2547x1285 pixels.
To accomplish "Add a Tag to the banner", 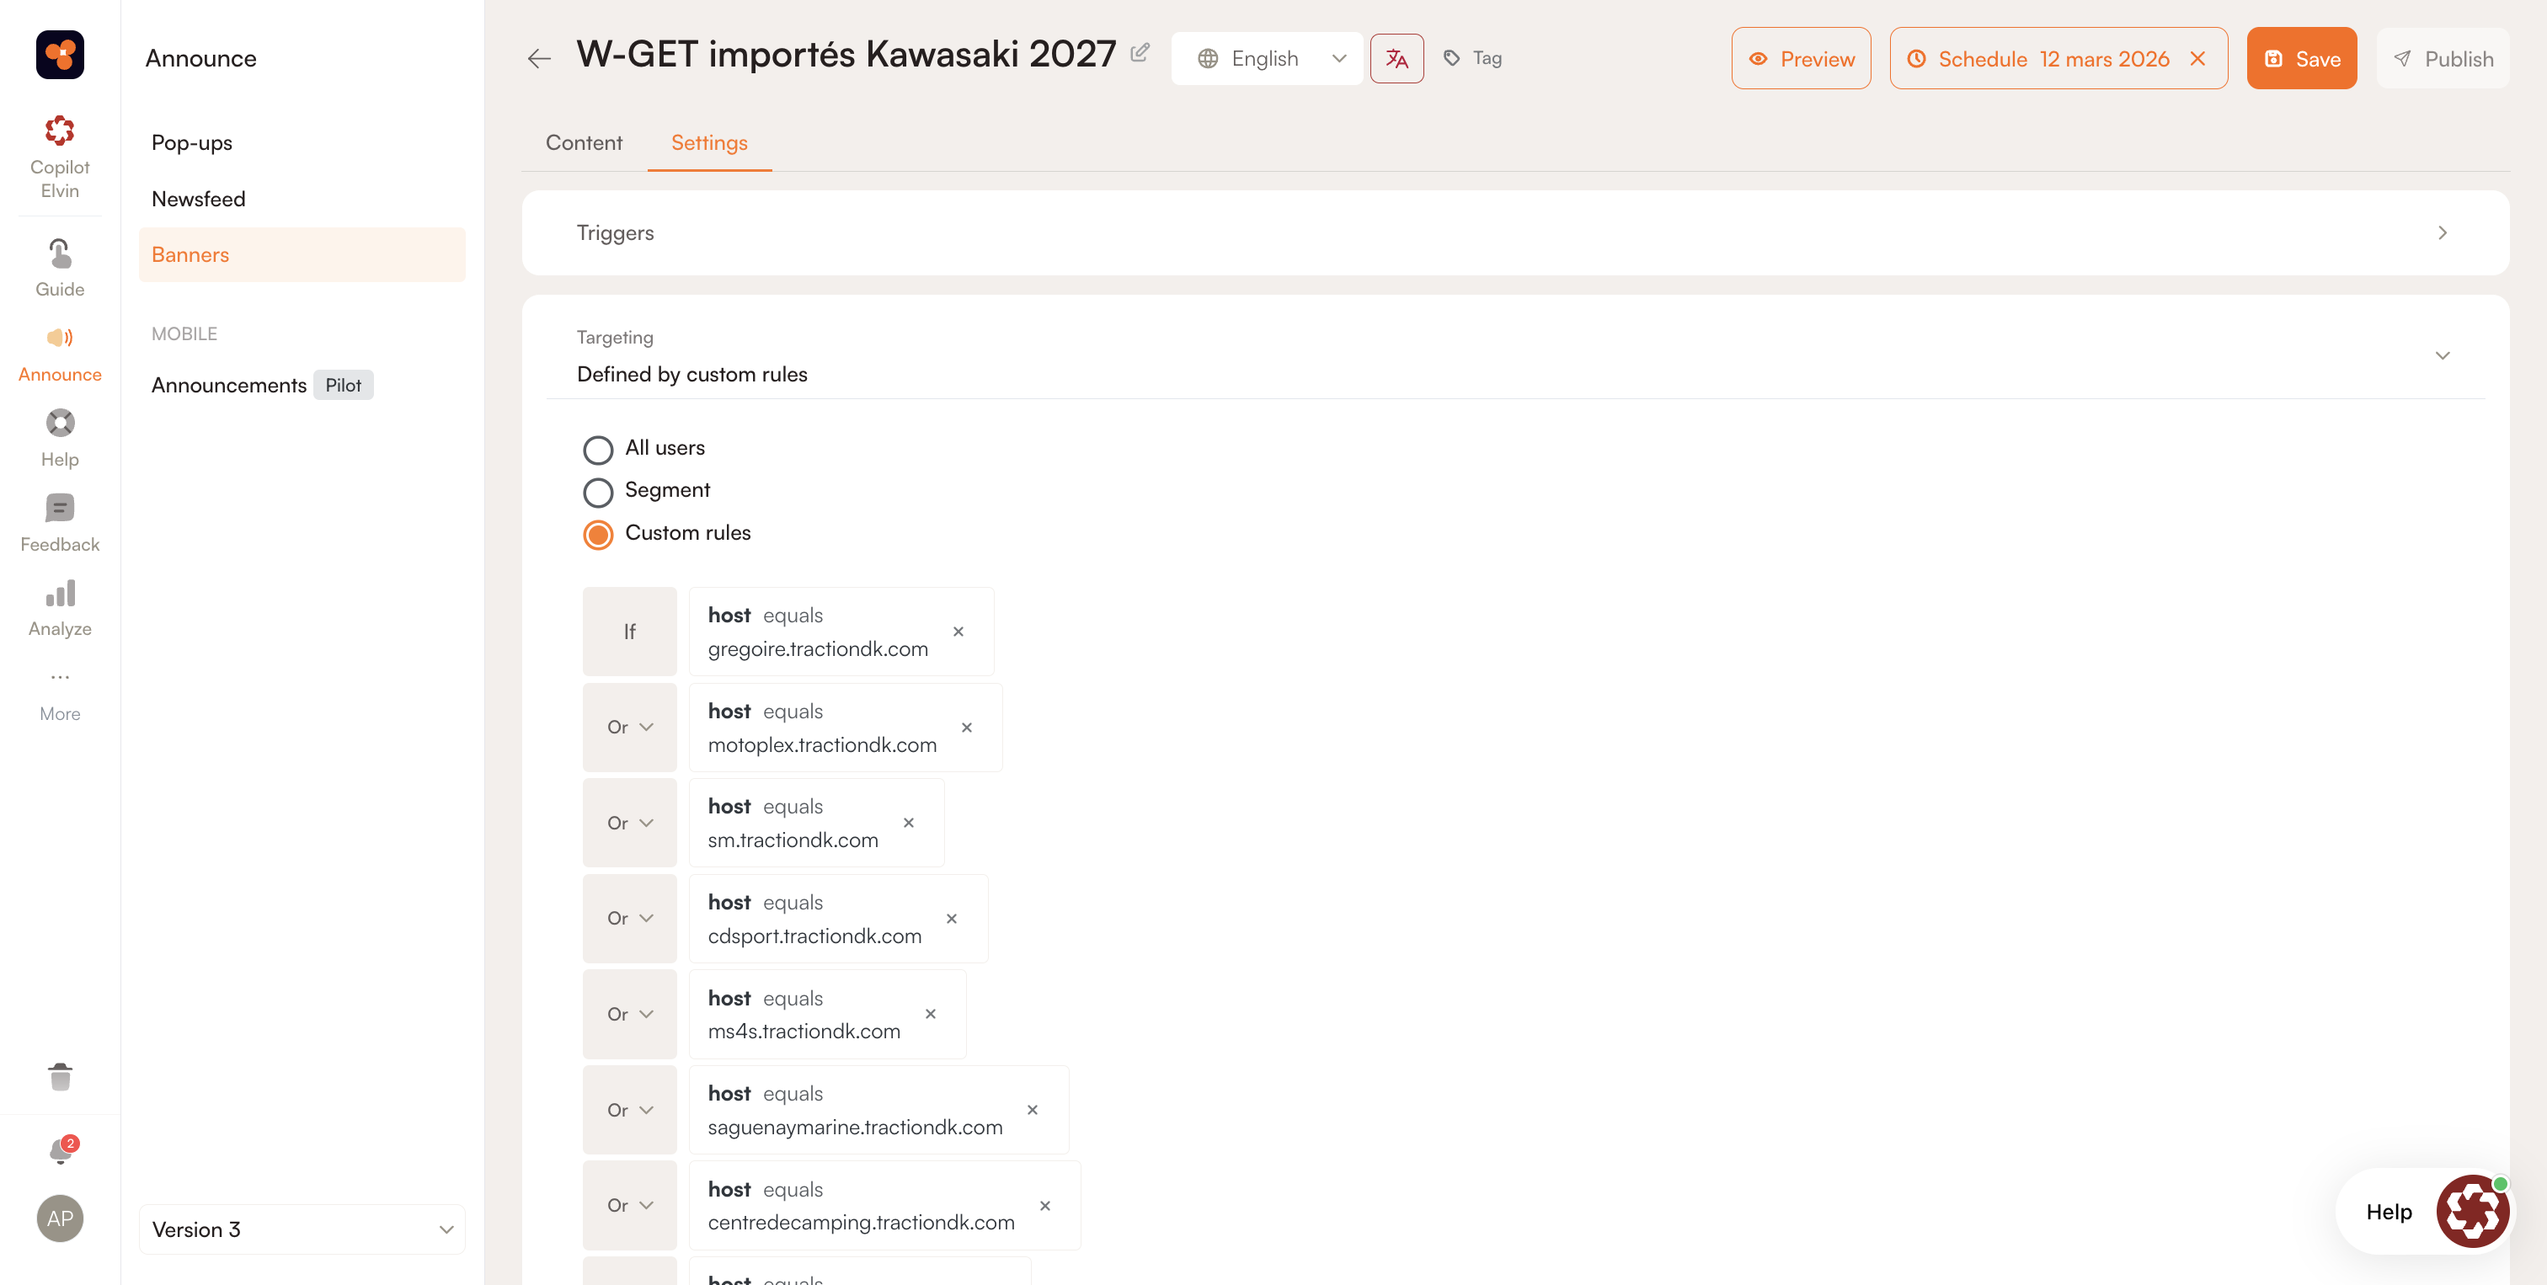I will 1472,58.
